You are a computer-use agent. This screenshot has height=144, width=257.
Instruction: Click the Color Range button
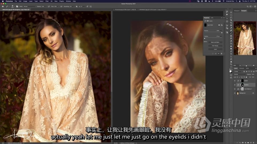[x=215, y=46]
